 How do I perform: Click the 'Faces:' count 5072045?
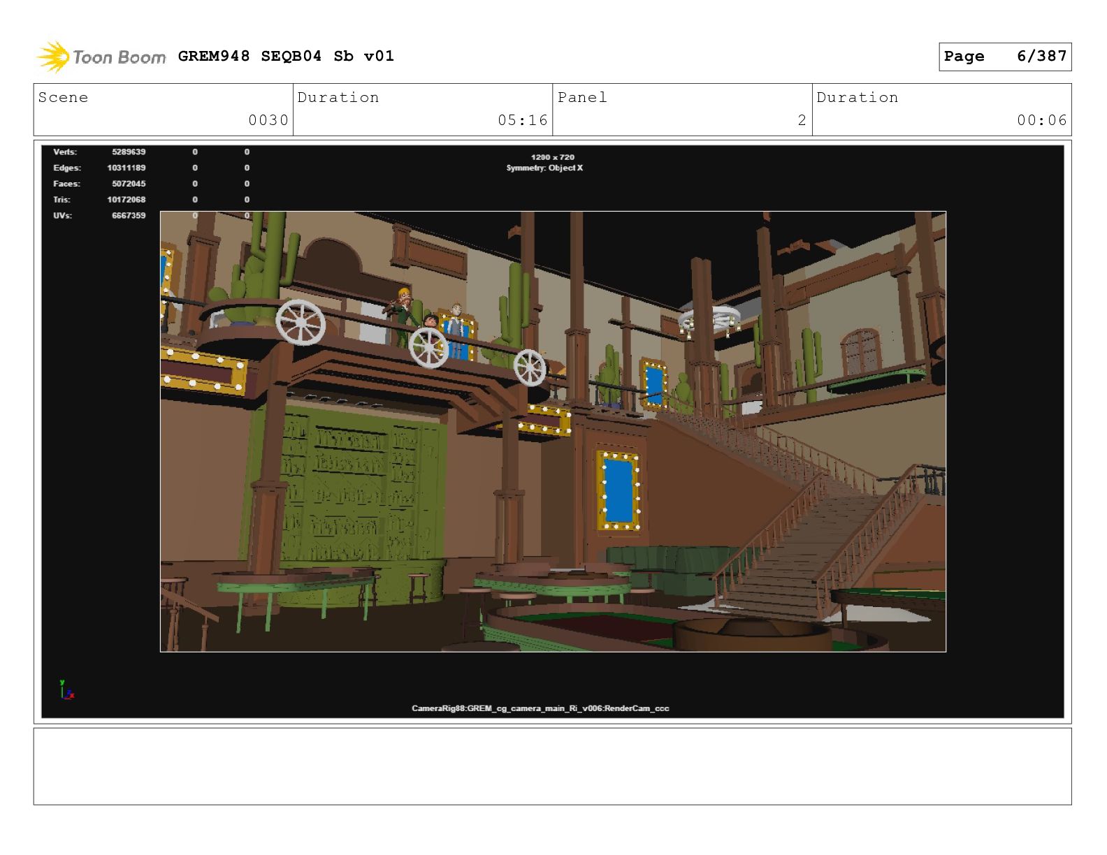[129, 184]
